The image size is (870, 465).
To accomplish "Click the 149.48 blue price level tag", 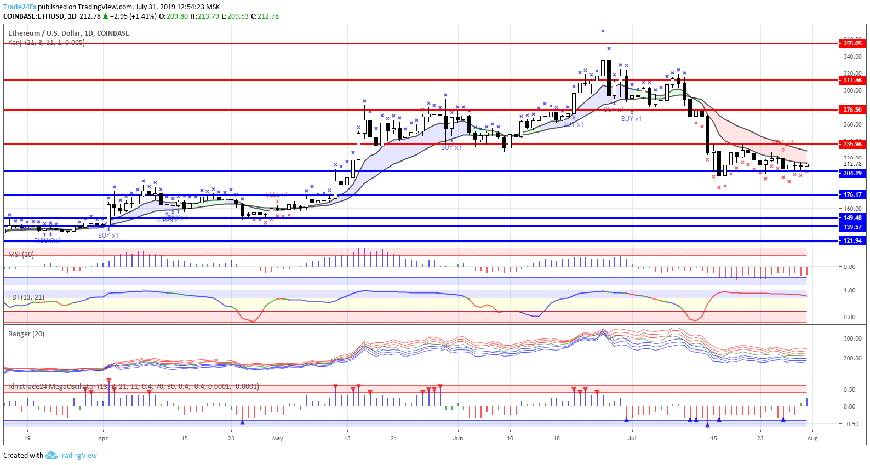I will tap(852, 217).
